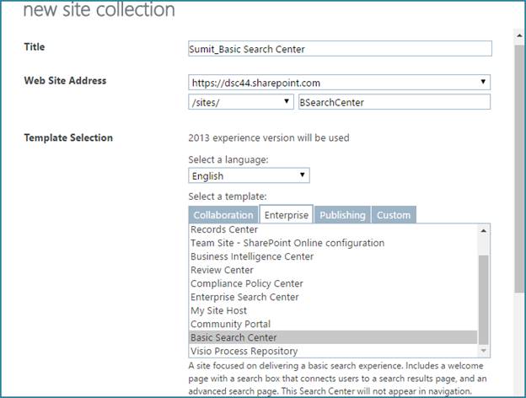The image size is (526, 398).
Task: Select the Basic Search Center template
Action: pos(333,337)
